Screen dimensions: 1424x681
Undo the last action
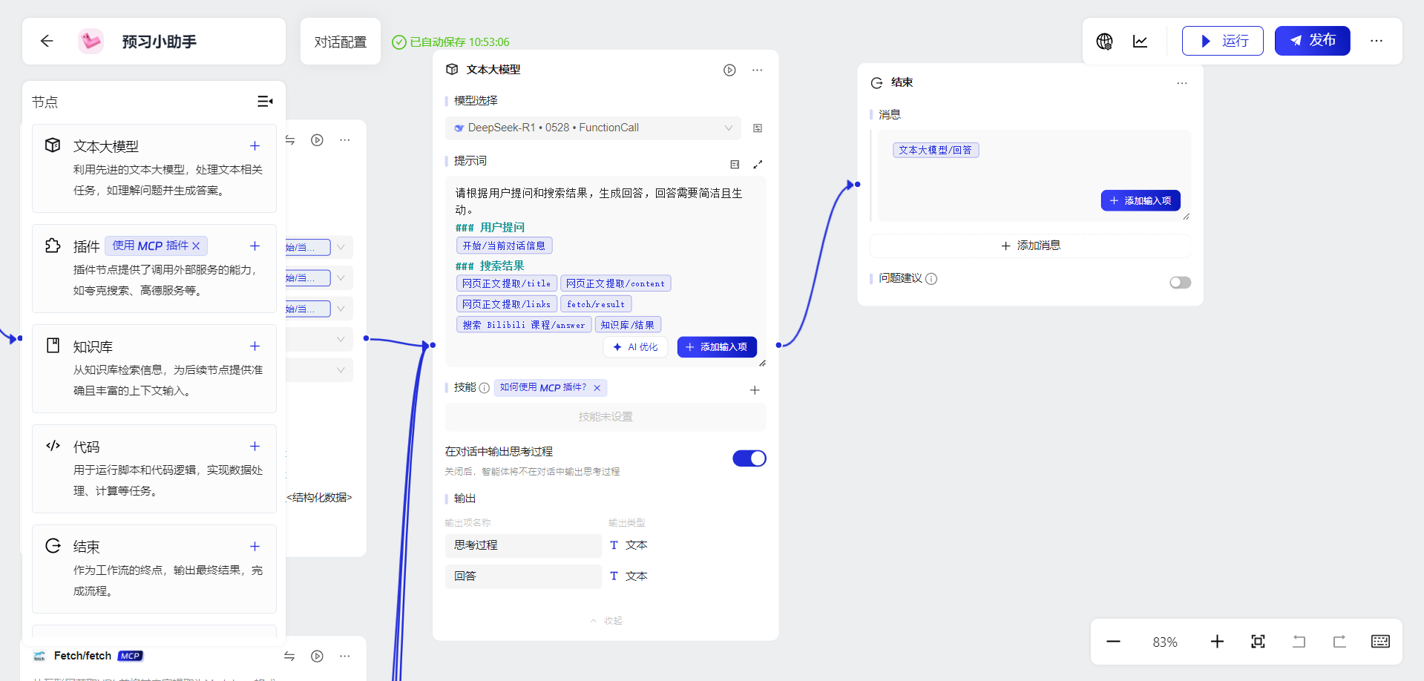tap(1299, 642)
